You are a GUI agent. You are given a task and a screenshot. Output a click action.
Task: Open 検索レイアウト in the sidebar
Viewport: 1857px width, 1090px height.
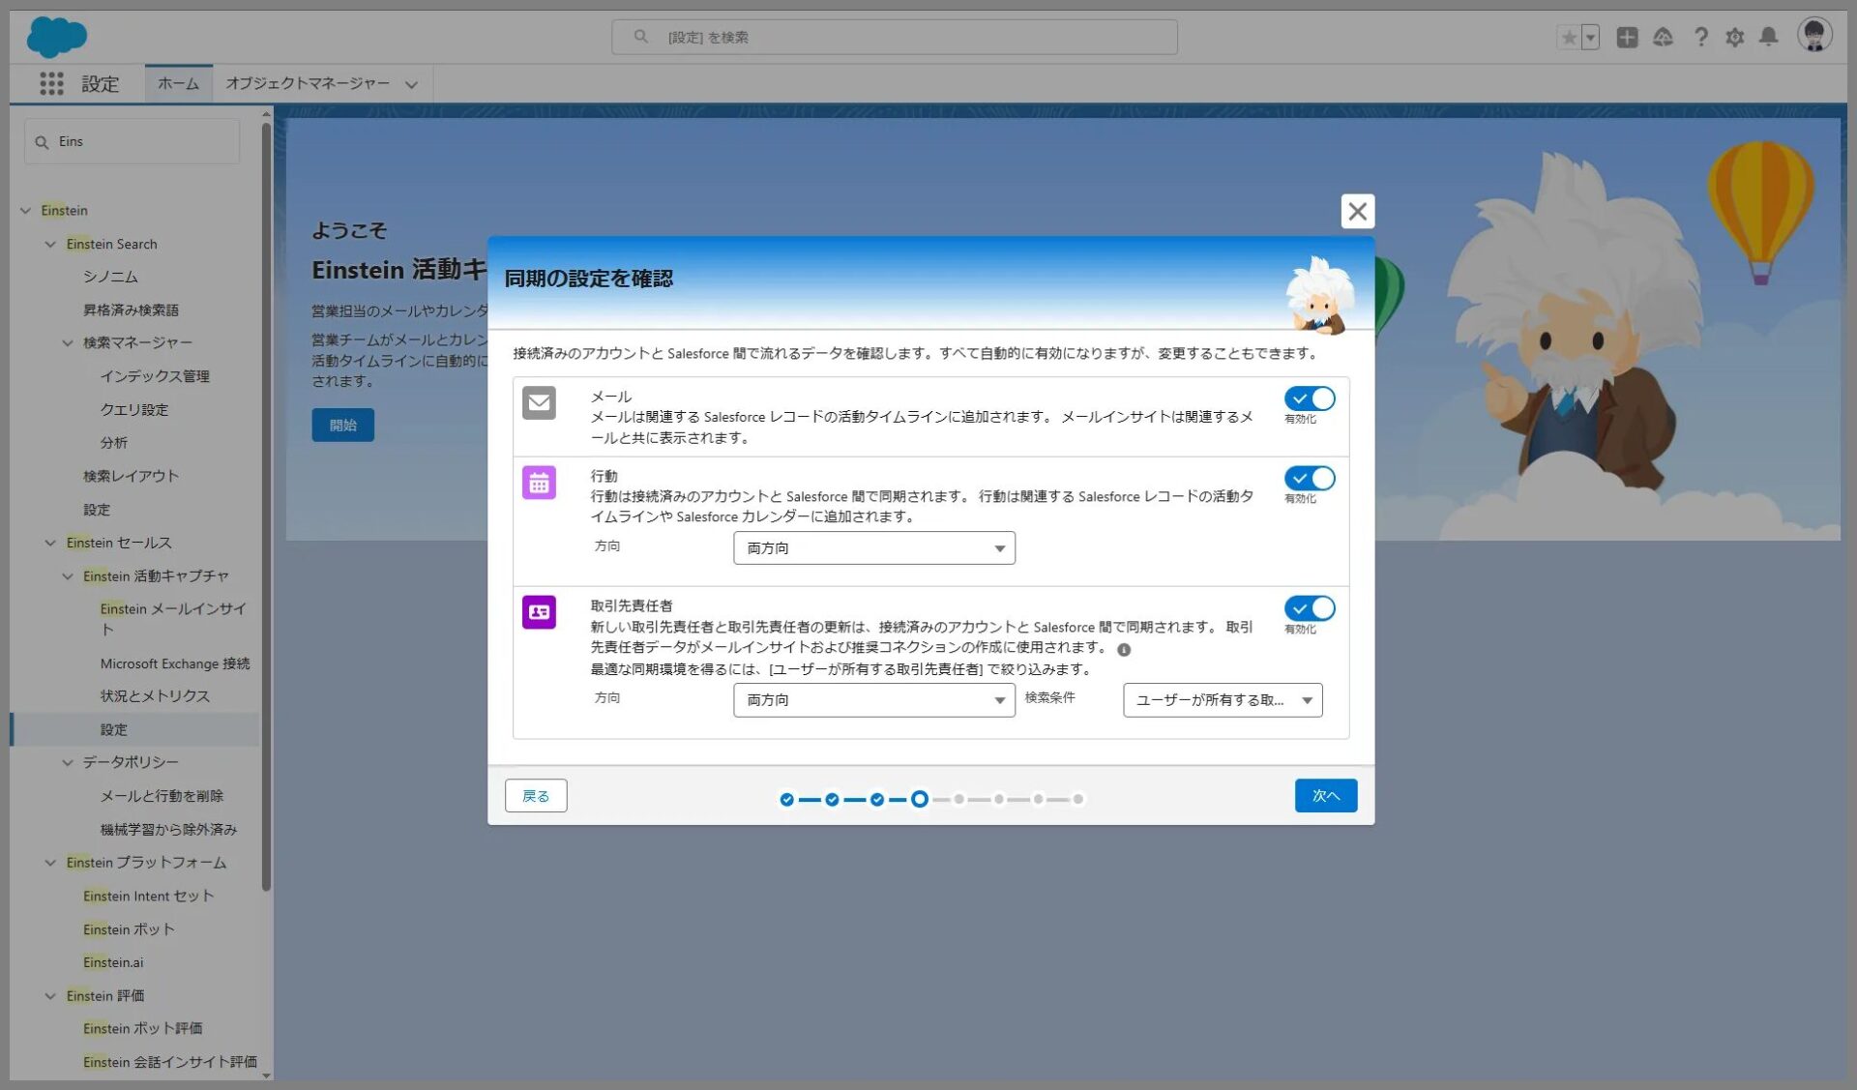pyautogui.click(x=131, y=476)
